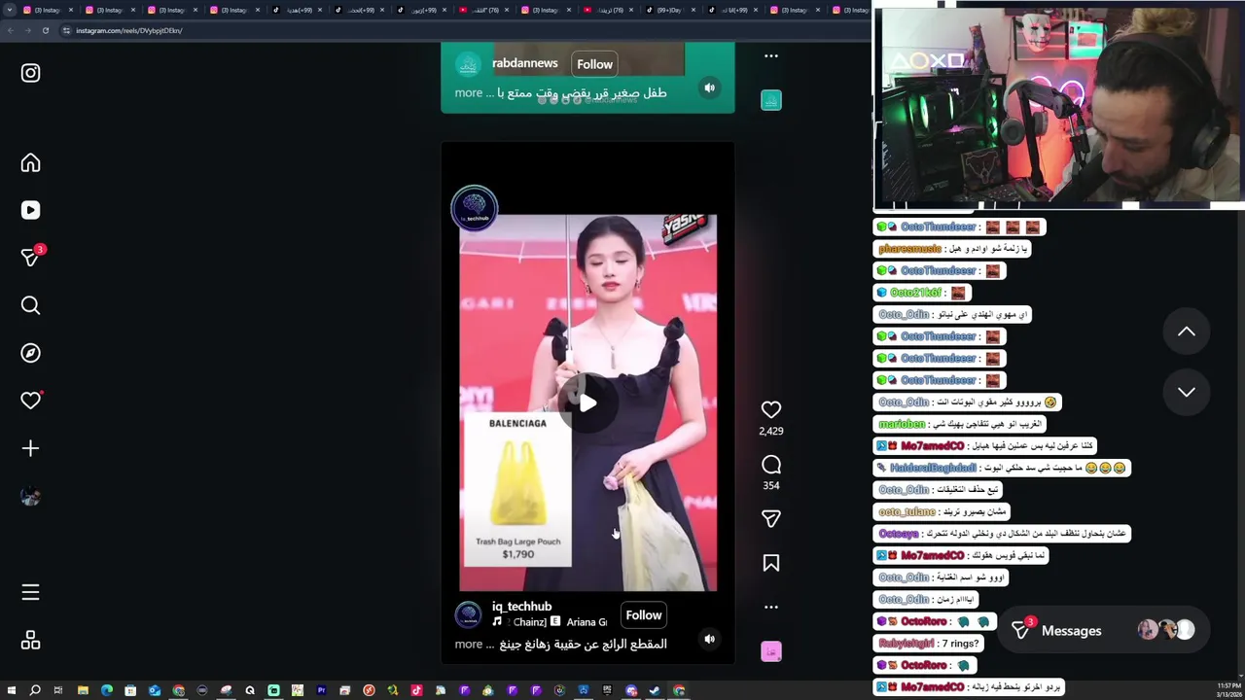Open Instagram Search from the sidebar
The width and height of the screenshot is (1245, 700).
click(30, 306)
